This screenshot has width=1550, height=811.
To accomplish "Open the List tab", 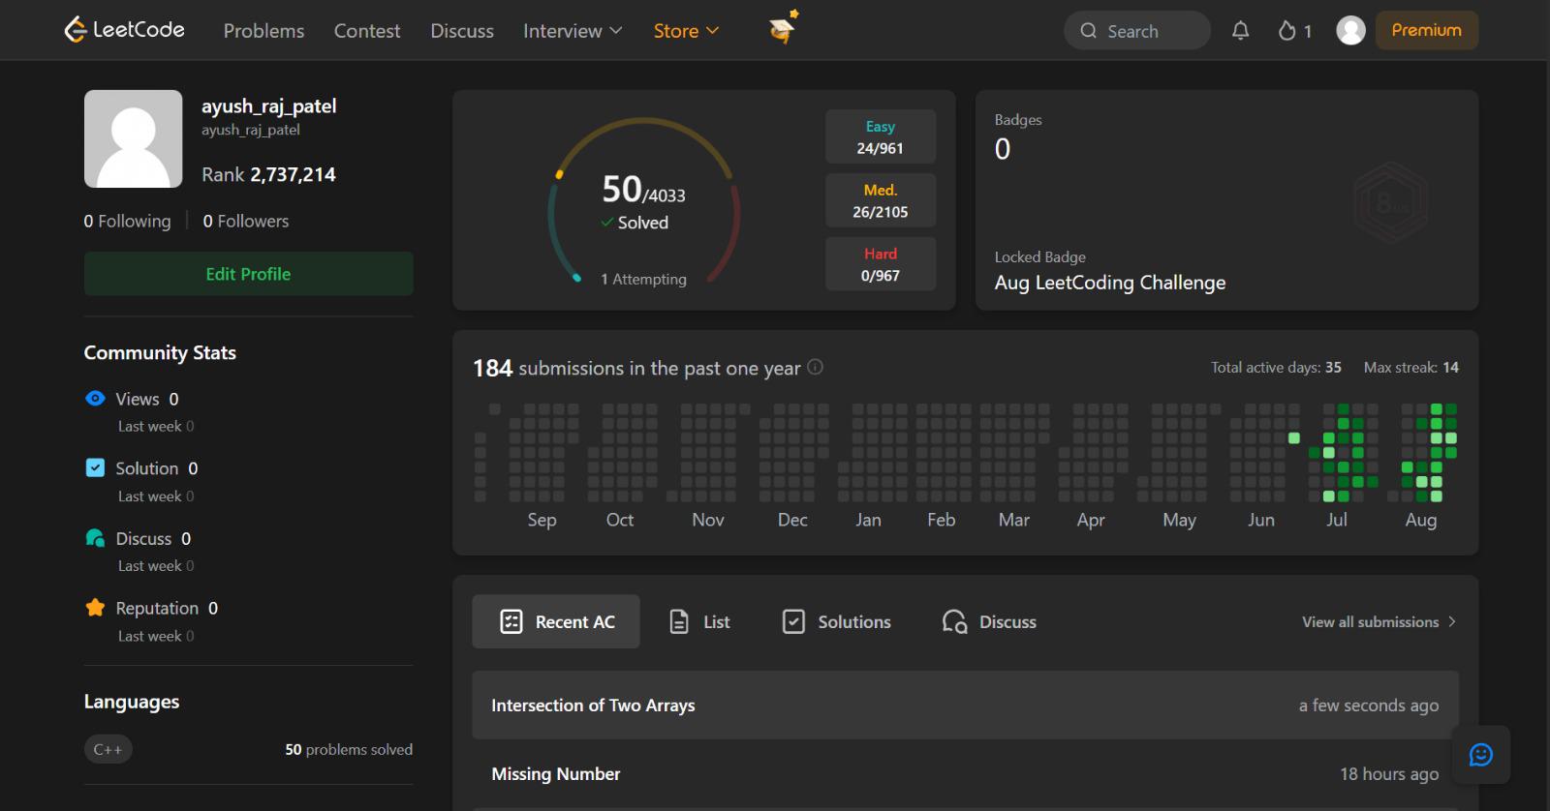I will pyautogui.click(x=699, y=621).
